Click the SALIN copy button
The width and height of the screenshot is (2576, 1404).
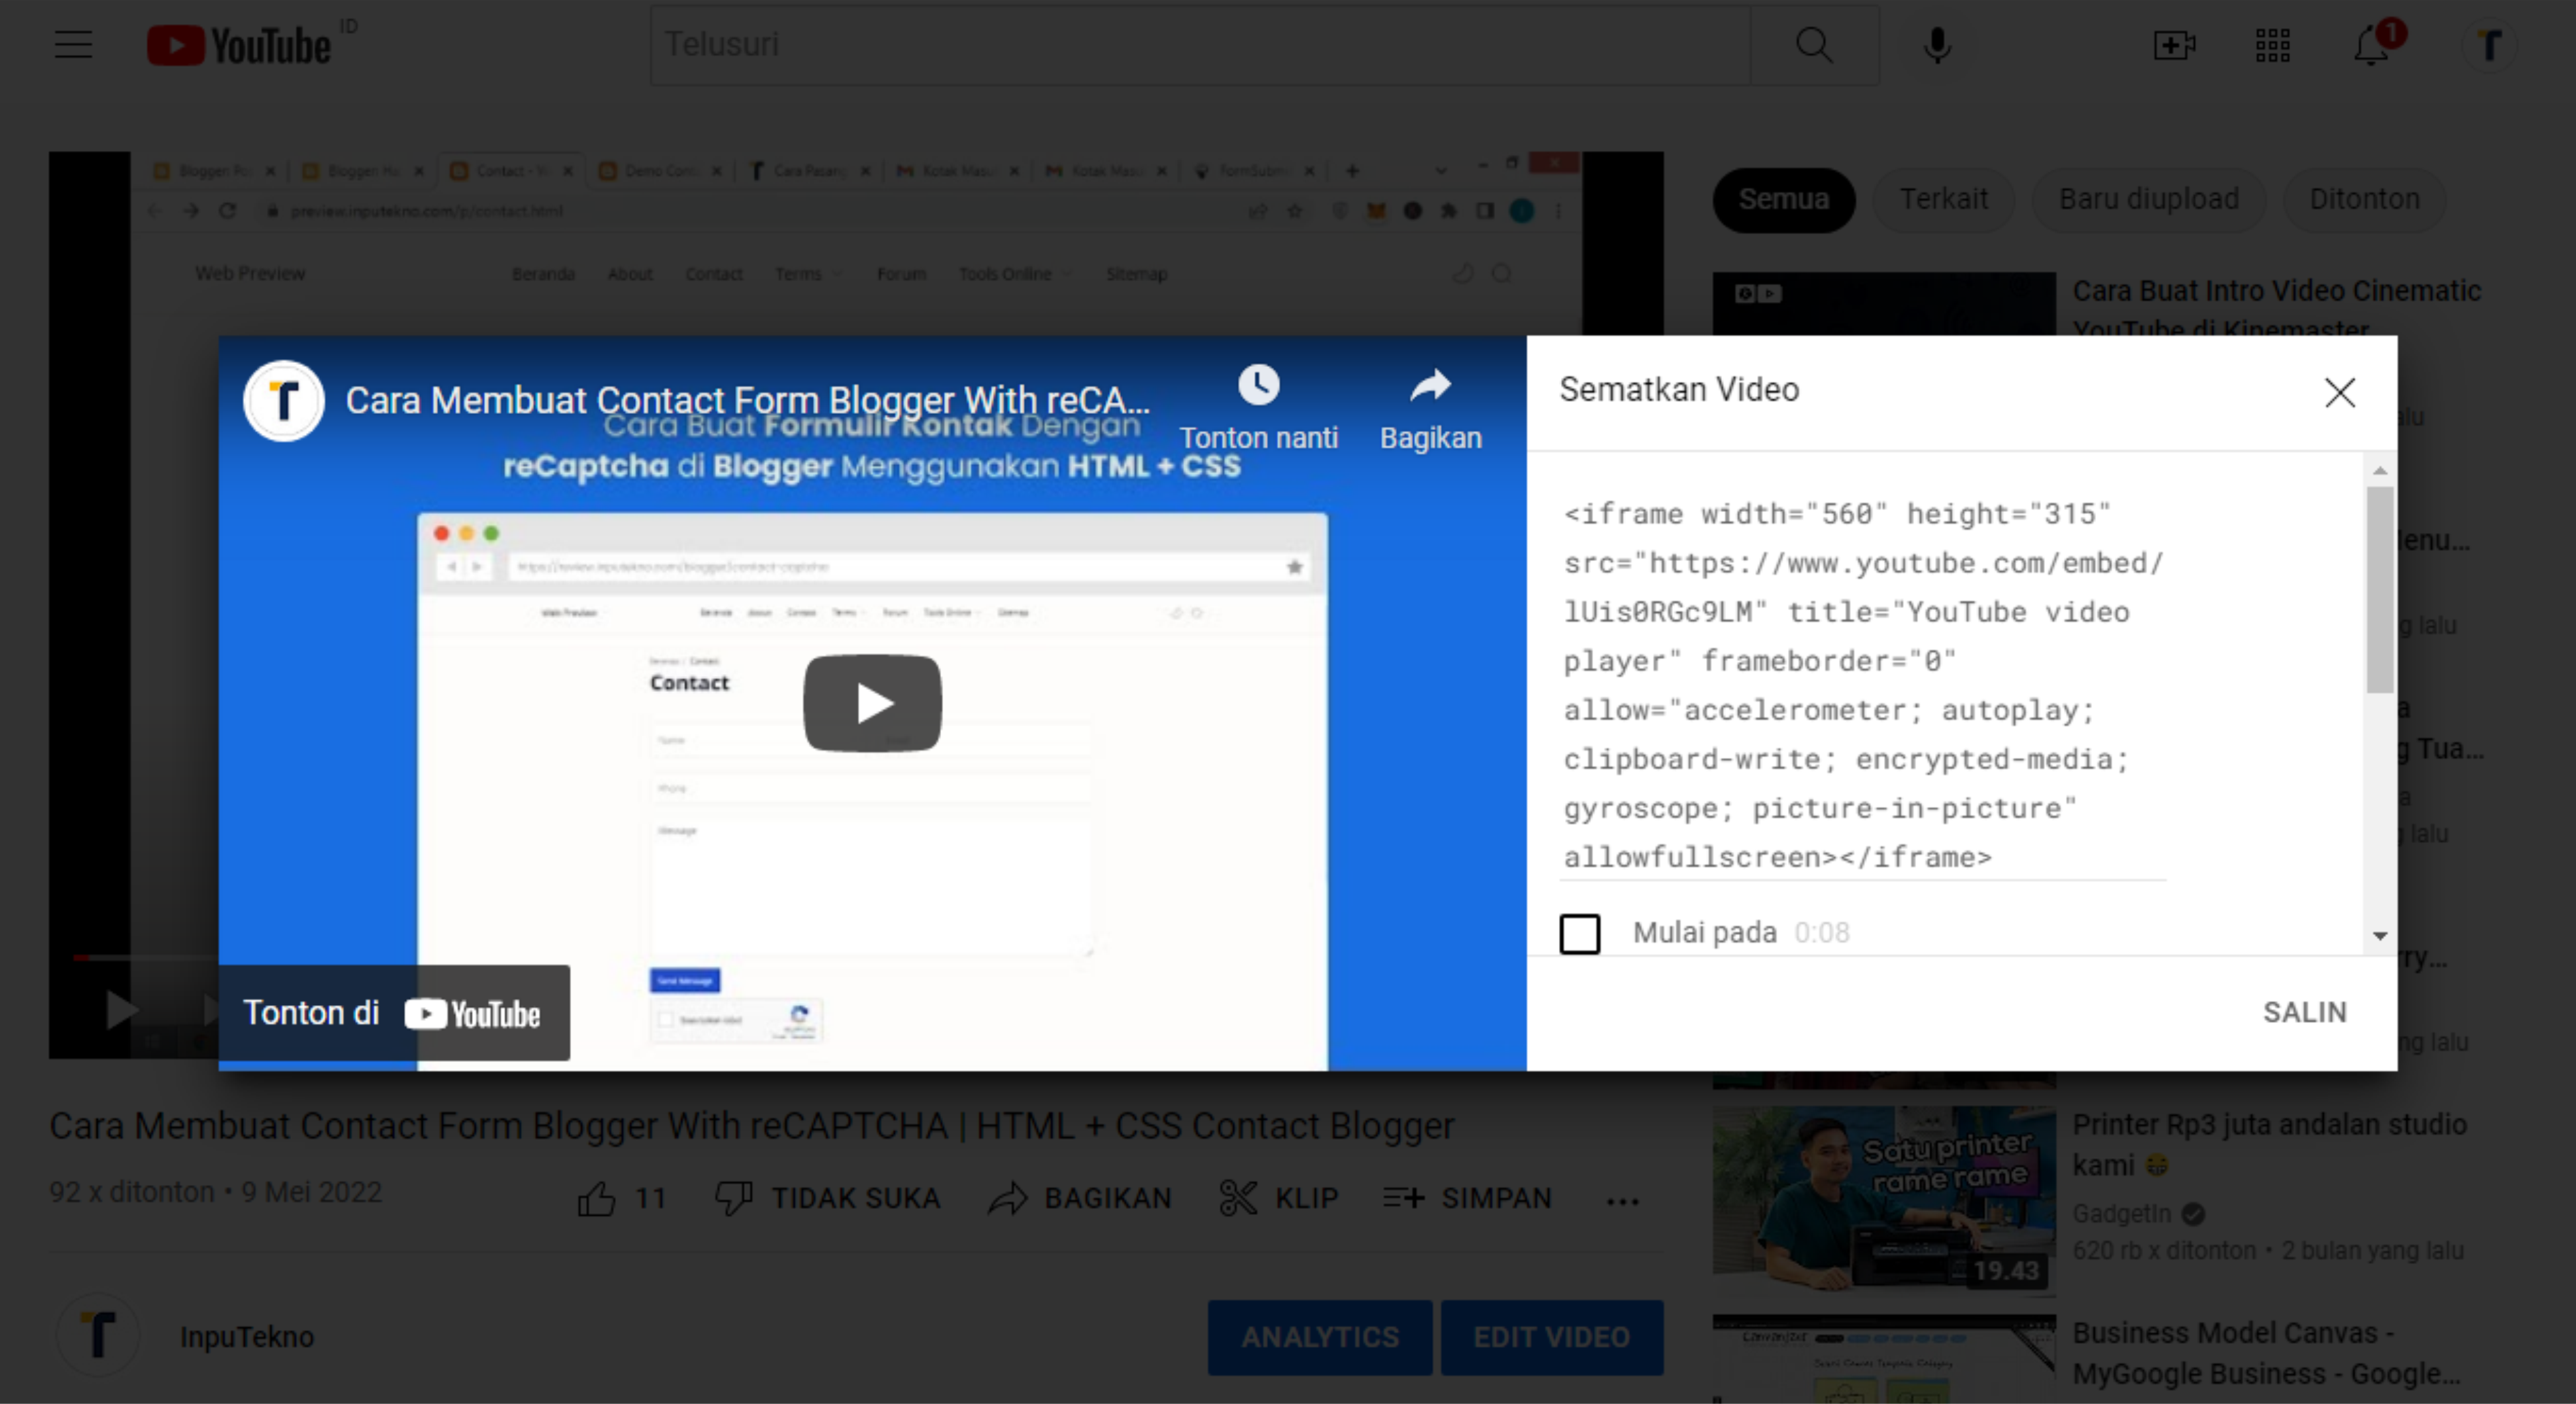pyautogui.click(x=2304, y=1012)
